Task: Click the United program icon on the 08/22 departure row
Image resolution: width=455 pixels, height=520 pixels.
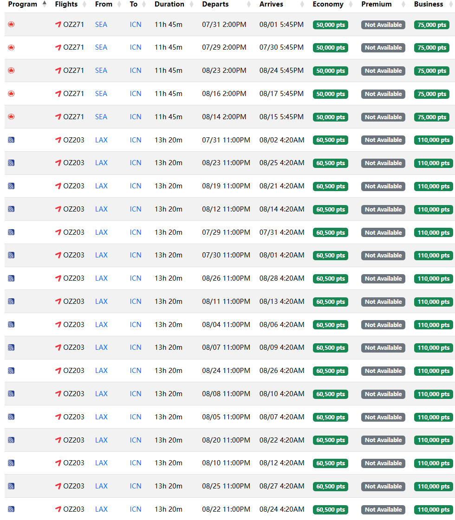Action: (11, 509)
